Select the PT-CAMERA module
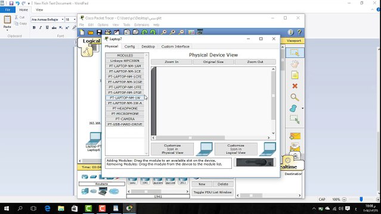This screenshot has width=381, height=214. pyautogui.click(x=125, y=119)
